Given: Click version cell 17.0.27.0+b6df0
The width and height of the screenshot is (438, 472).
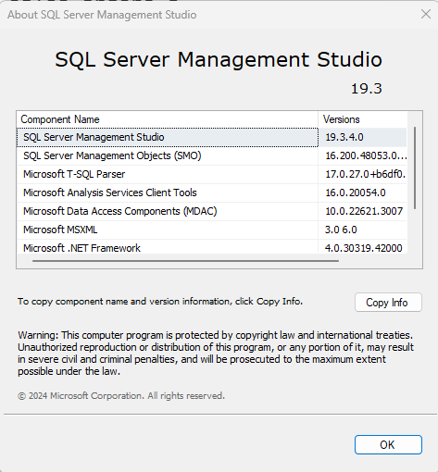Looking at the screenshot, I should click(363, 174).
